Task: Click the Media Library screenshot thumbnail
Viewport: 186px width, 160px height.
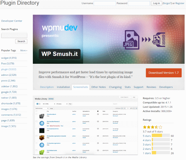Action: click(x=85, y=125)
